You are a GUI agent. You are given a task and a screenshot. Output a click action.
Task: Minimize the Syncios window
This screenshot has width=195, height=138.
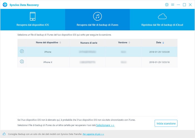pyautogui.click(x=179, y=5)
